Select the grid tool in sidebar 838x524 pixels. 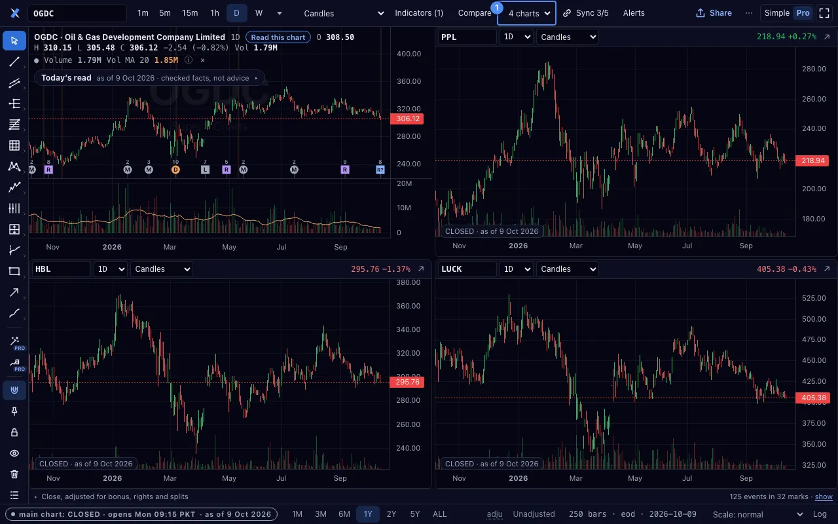click(14, 145)
